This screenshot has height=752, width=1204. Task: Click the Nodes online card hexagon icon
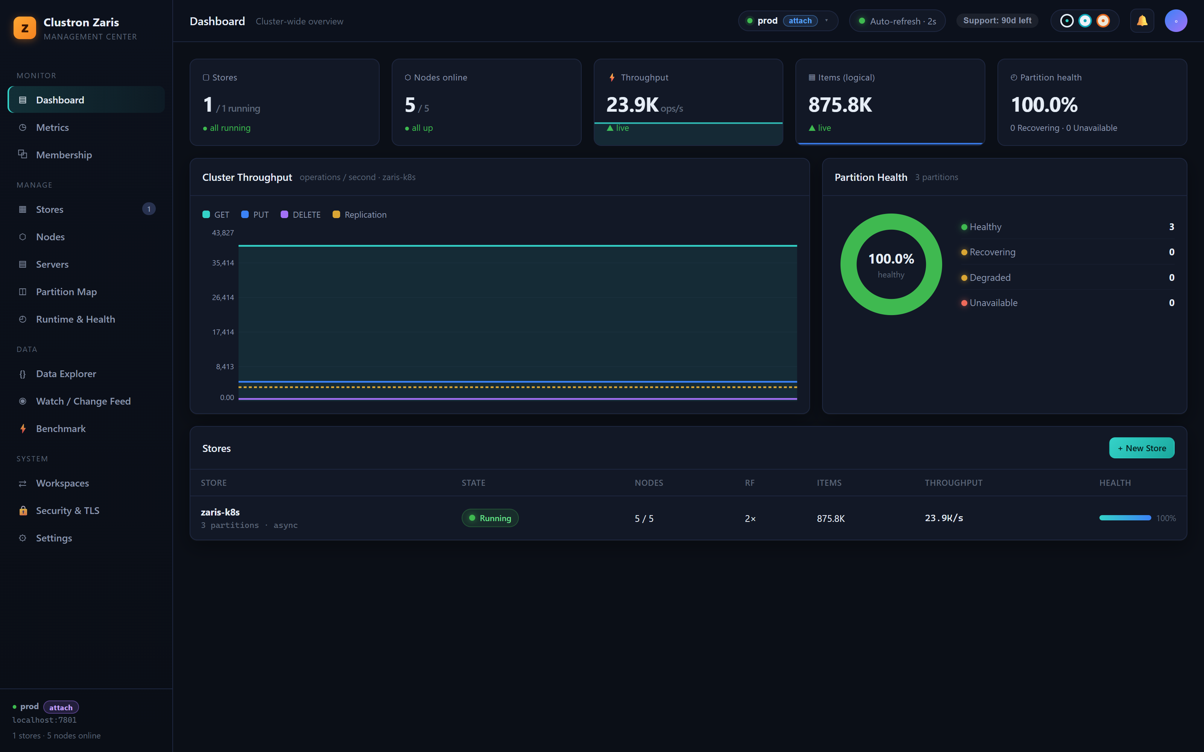tap(407, 77)
